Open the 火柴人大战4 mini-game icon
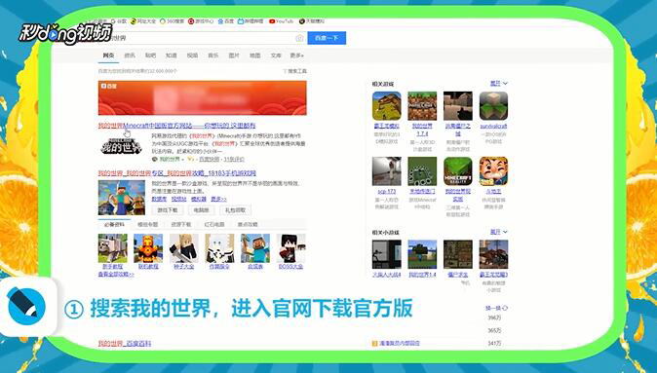The height and width of the screenshot is (373, 657). 386,254
